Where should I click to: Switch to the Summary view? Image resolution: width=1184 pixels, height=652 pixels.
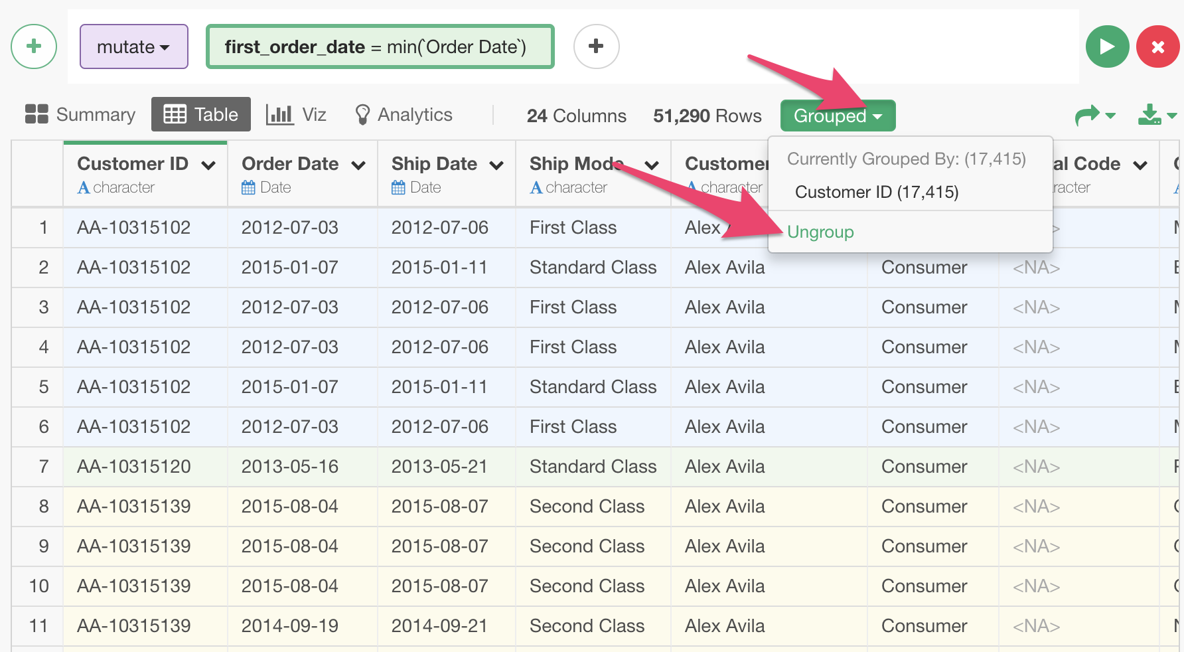tap(80, 115)
